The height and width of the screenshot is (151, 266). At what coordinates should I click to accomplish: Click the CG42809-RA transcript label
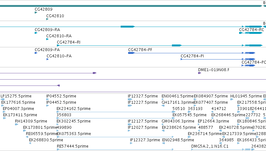tap(47, 30)
